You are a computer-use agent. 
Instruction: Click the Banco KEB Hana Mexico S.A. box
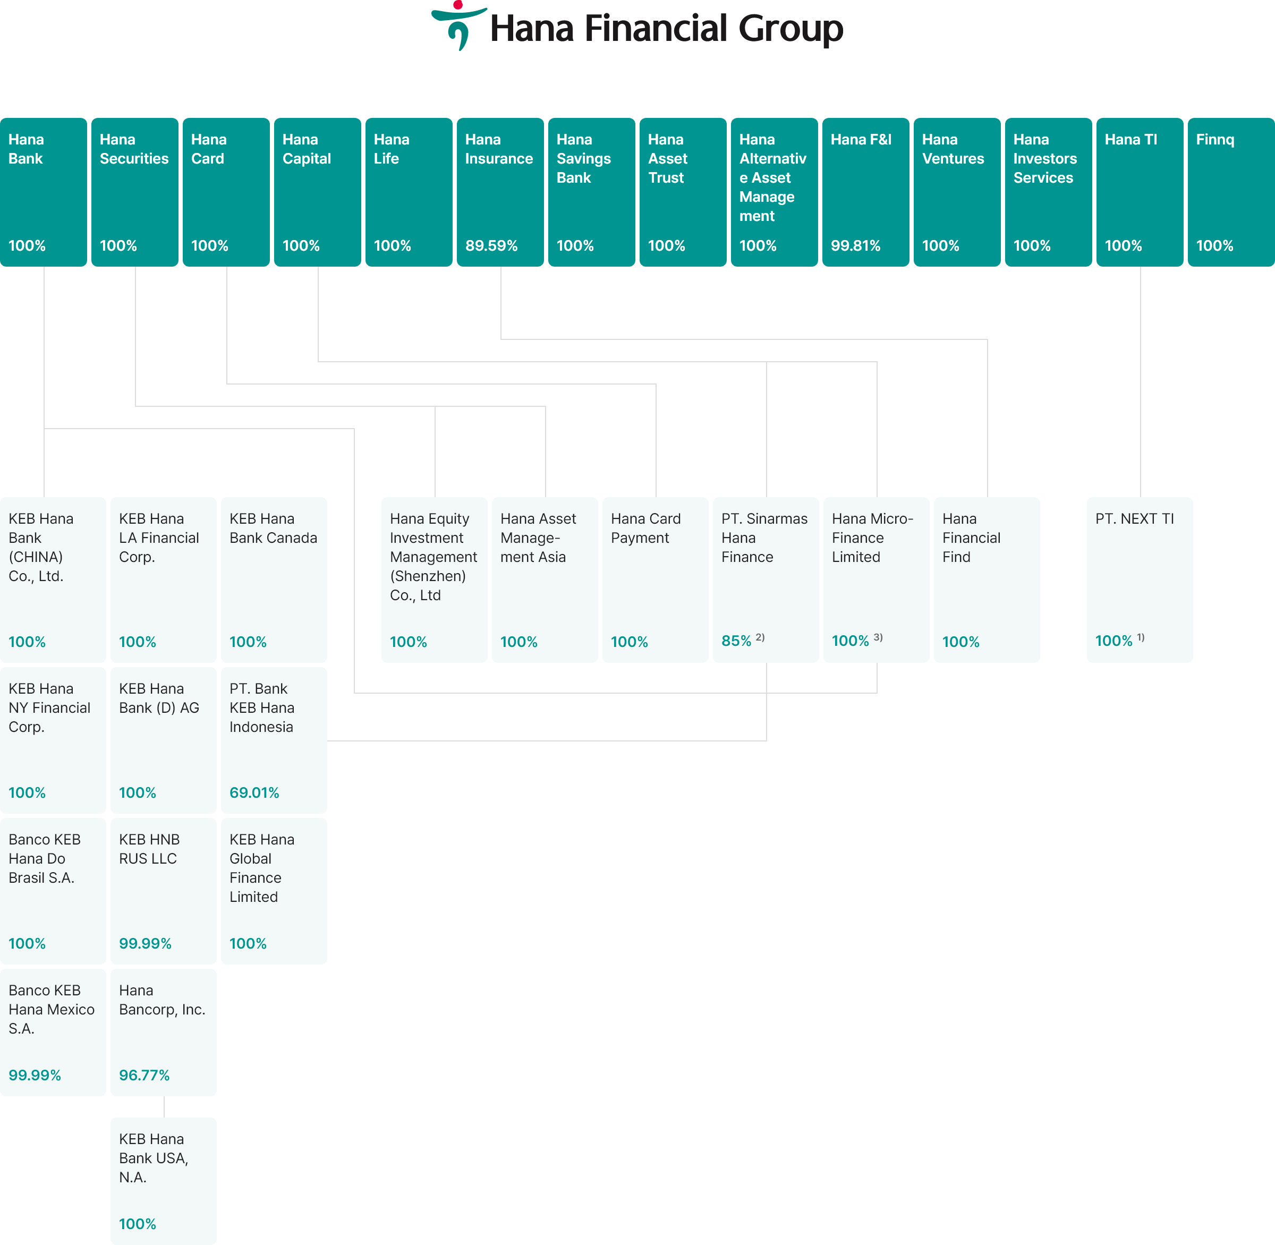pyautogui.click(x=53, y=1032)
